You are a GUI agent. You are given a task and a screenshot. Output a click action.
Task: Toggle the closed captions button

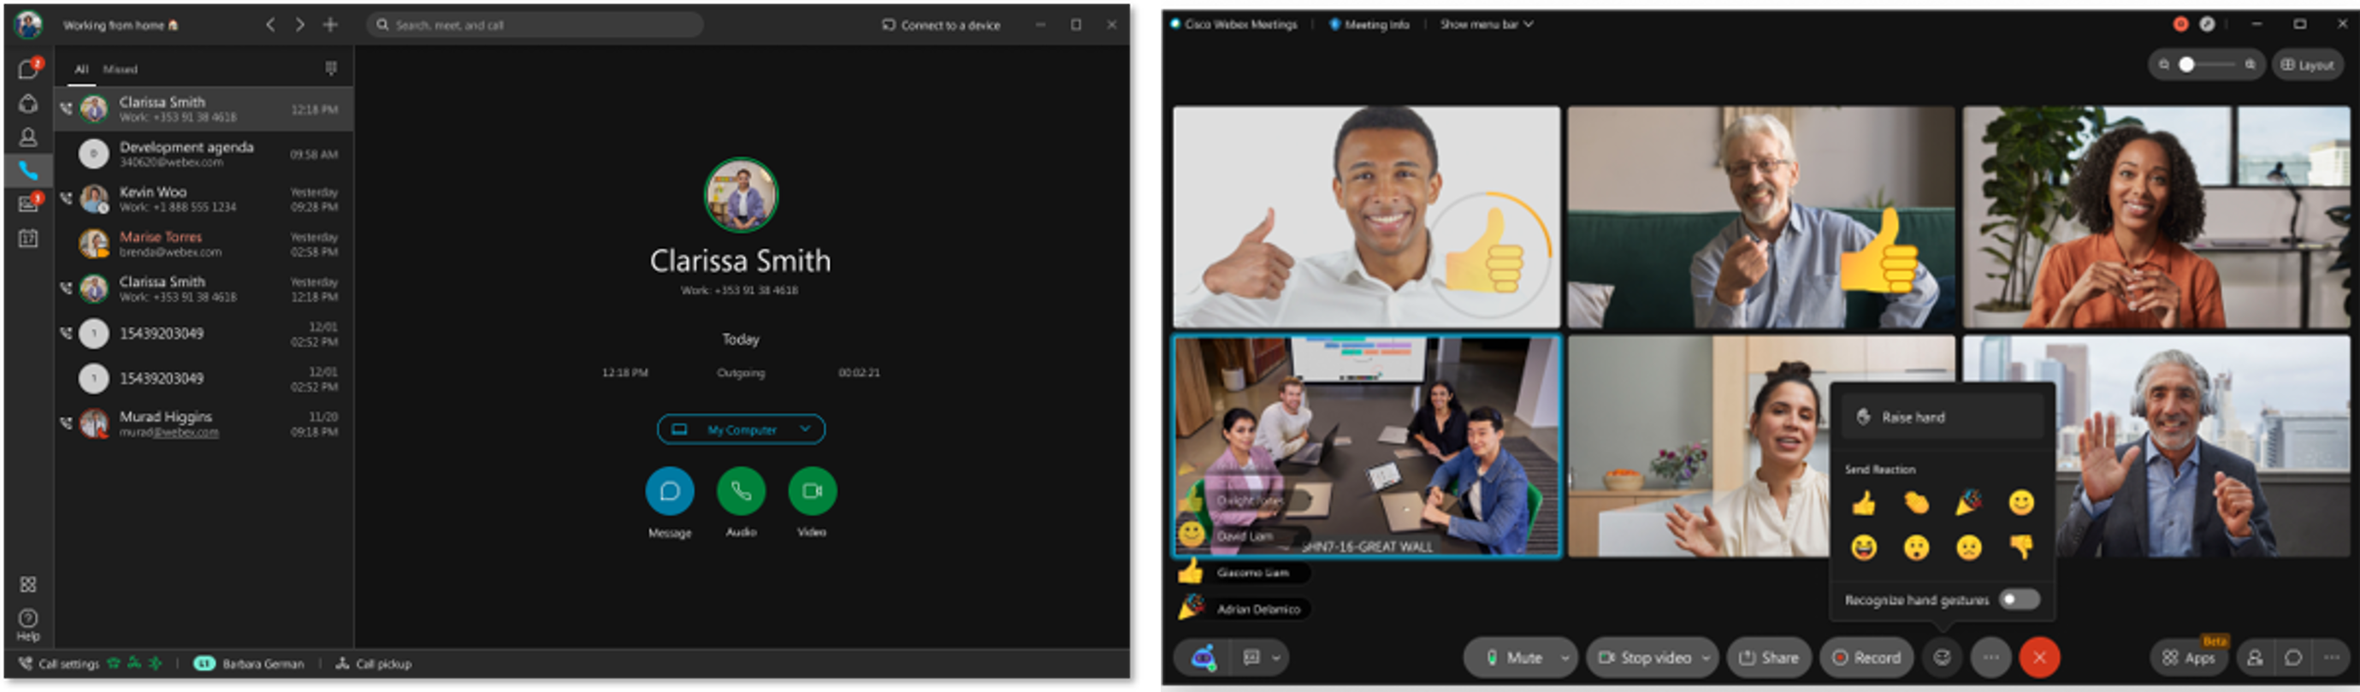point(1251,657)
